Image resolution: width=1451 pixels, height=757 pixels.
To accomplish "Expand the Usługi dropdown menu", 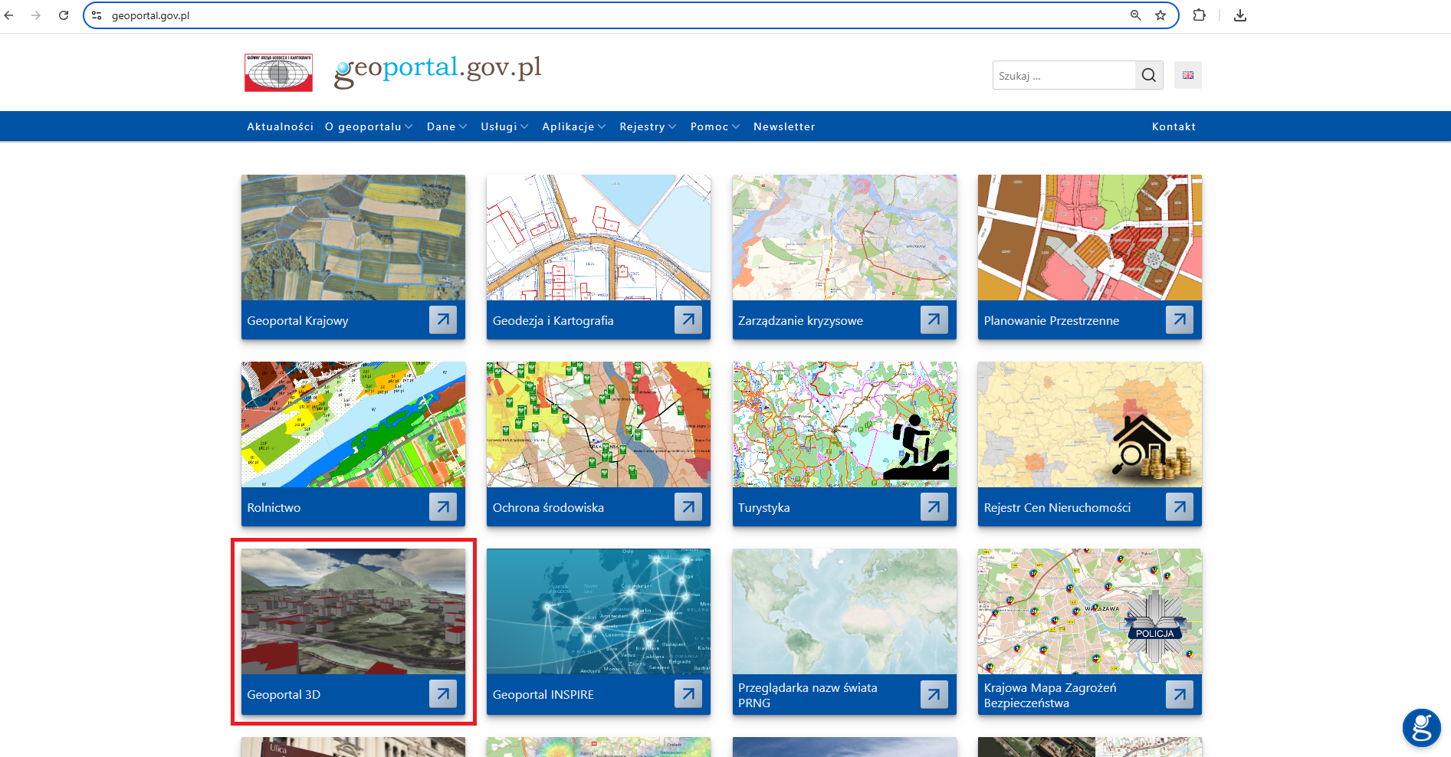I will (x=499, y=126).
